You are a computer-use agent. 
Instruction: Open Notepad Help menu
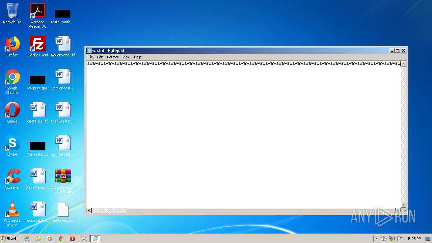point(137,57)
